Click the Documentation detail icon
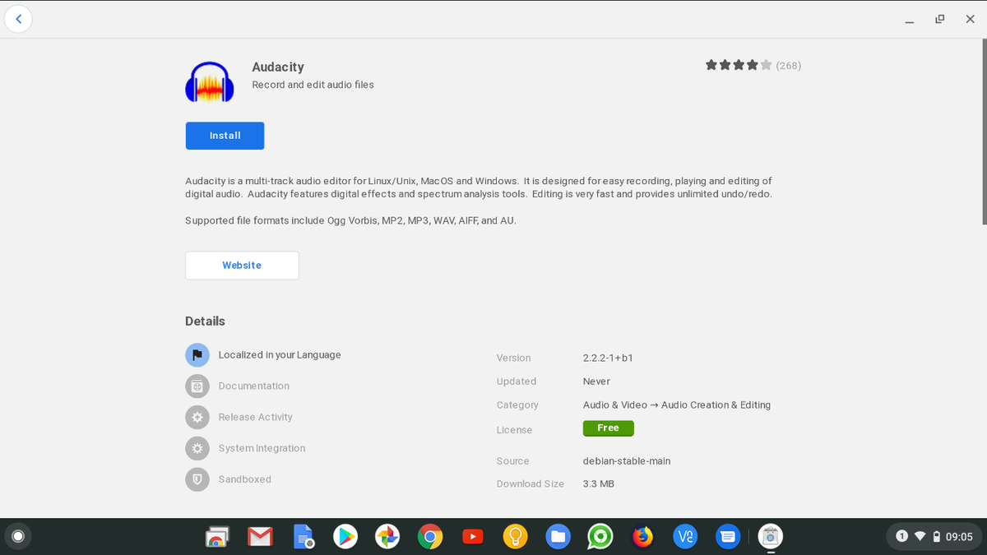Image resolution: width=987 pixels, height=555 pixels. point(197,386)
